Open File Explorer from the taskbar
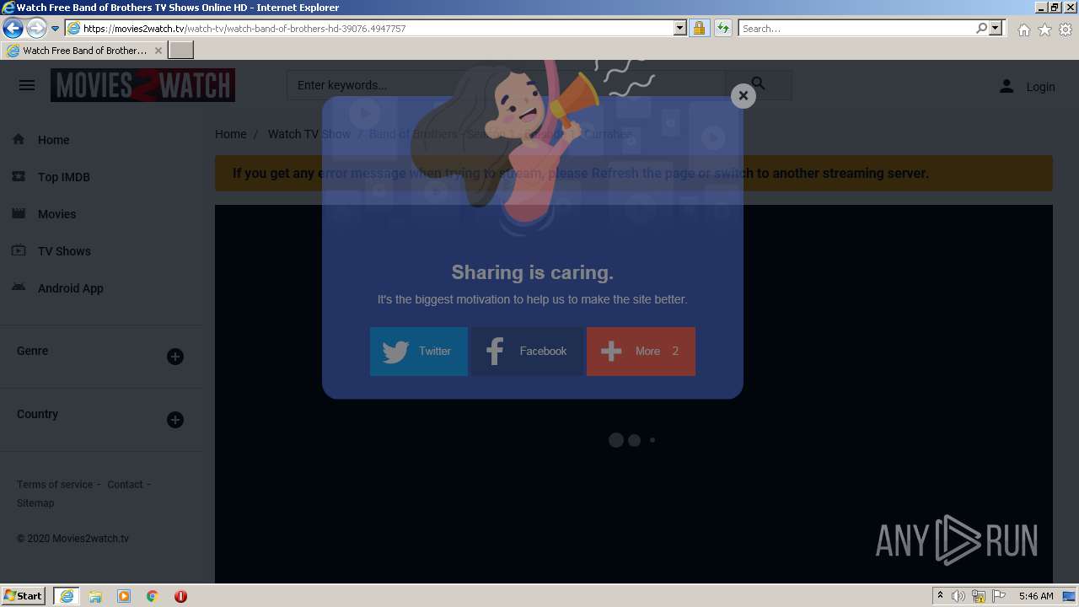Screen dimensions: 1079x607 (x=95, y=596)
